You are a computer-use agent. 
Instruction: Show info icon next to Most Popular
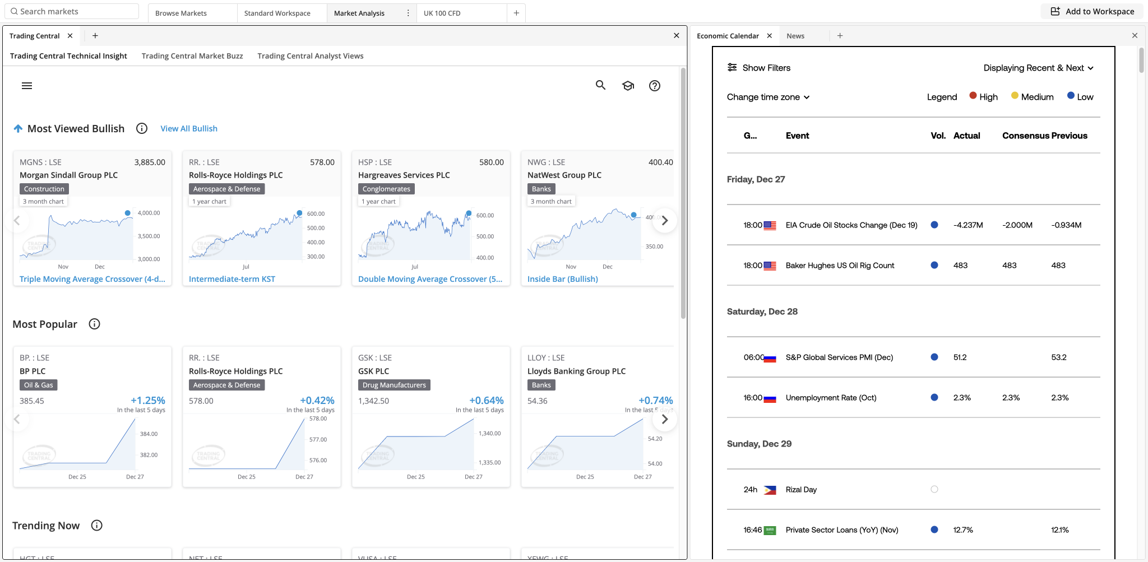pos(95,324)
